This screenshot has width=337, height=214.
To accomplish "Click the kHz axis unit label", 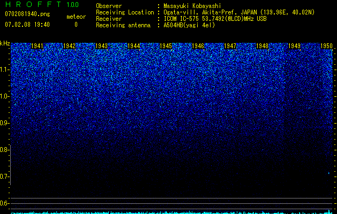I will coord(5,43).
